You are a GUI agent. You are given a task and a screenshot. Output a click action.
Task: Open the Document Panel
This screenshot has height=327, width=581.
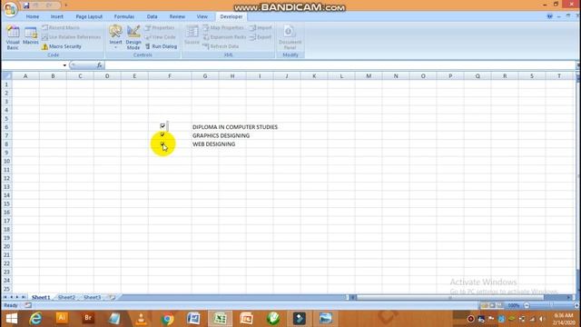[290, 37]
